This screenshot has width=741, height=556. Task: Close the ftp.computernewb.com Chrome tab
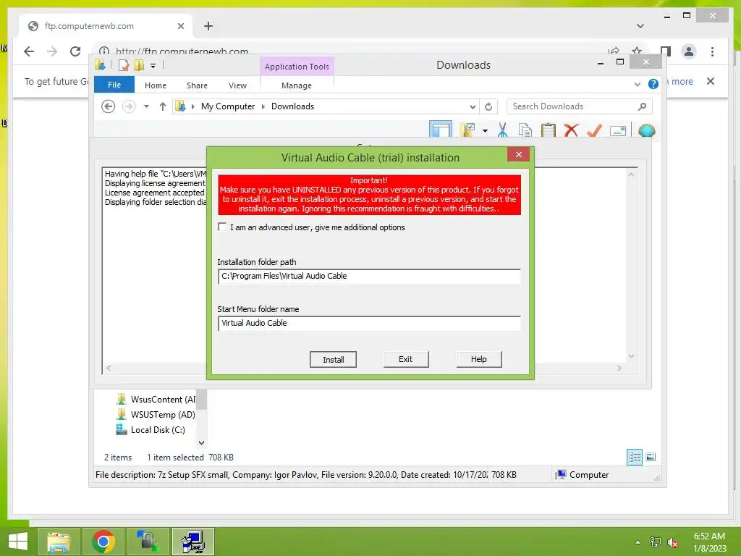pyautogui.click(x=180, y=26)
